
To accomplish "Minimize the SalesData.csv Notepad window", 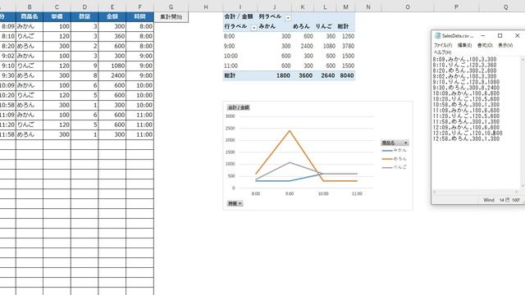I will [483, 35].
